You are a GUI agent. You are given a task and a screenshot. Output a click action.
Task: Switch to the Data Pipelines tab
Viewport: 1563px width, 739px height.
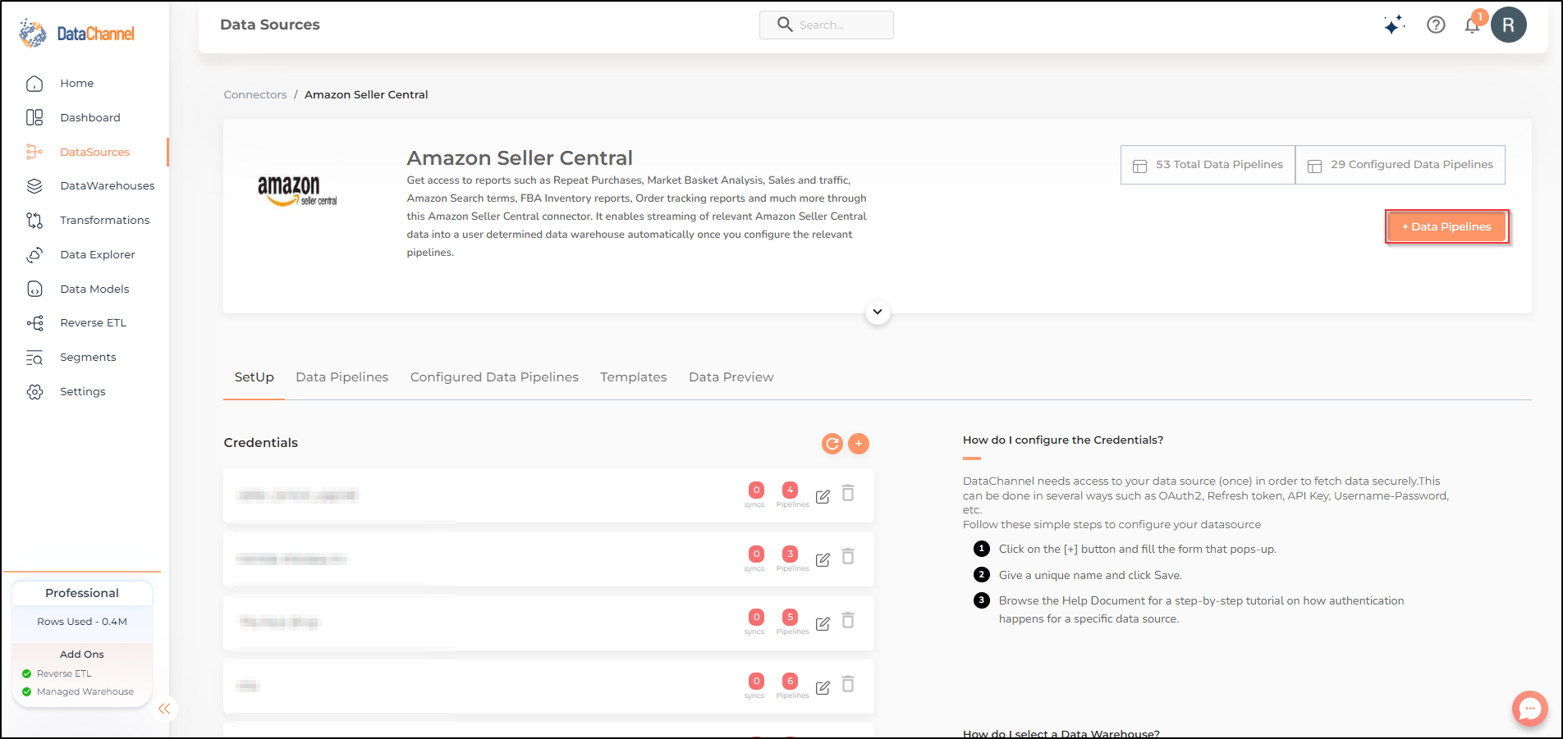[x=341, y=377]
